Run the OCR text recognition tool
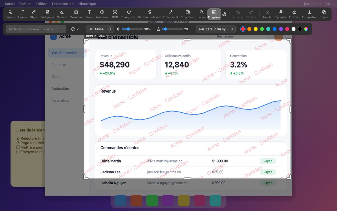 click(115, 14)
